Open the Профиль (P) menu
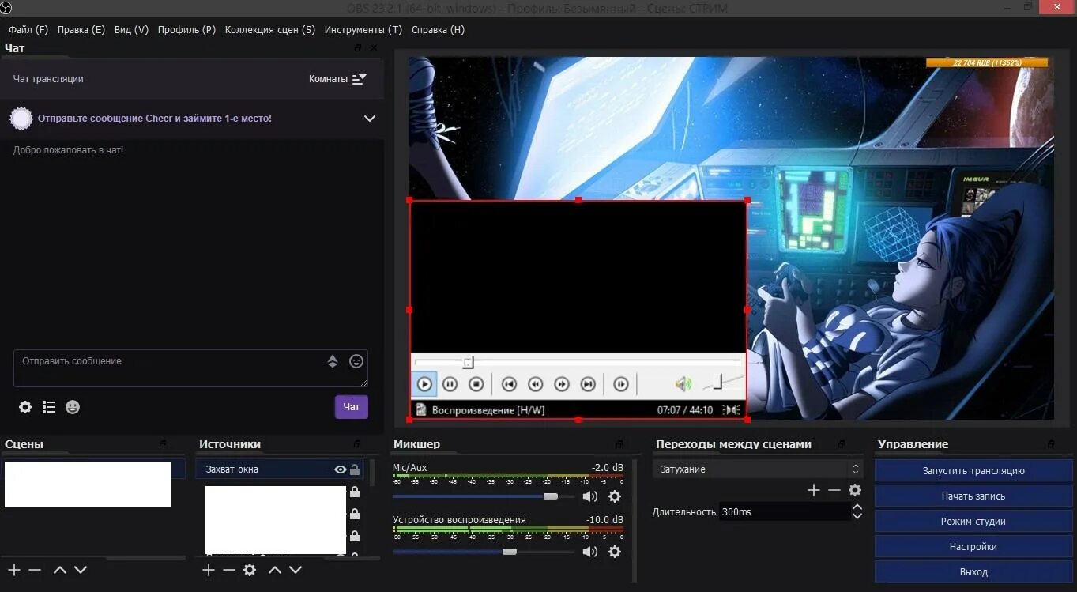This screenshot has height=592, width=1077. tap(186, 30)
